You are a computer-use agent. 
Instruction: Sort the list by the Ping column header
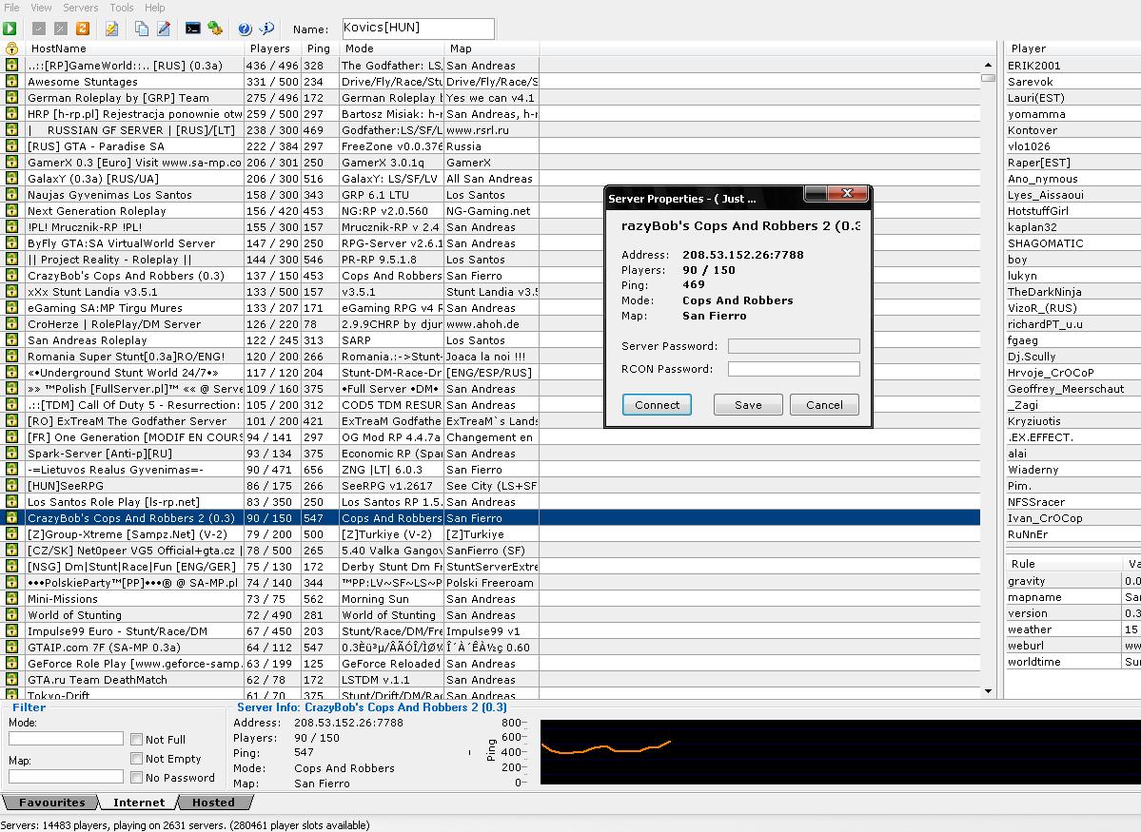pos(320,48)
